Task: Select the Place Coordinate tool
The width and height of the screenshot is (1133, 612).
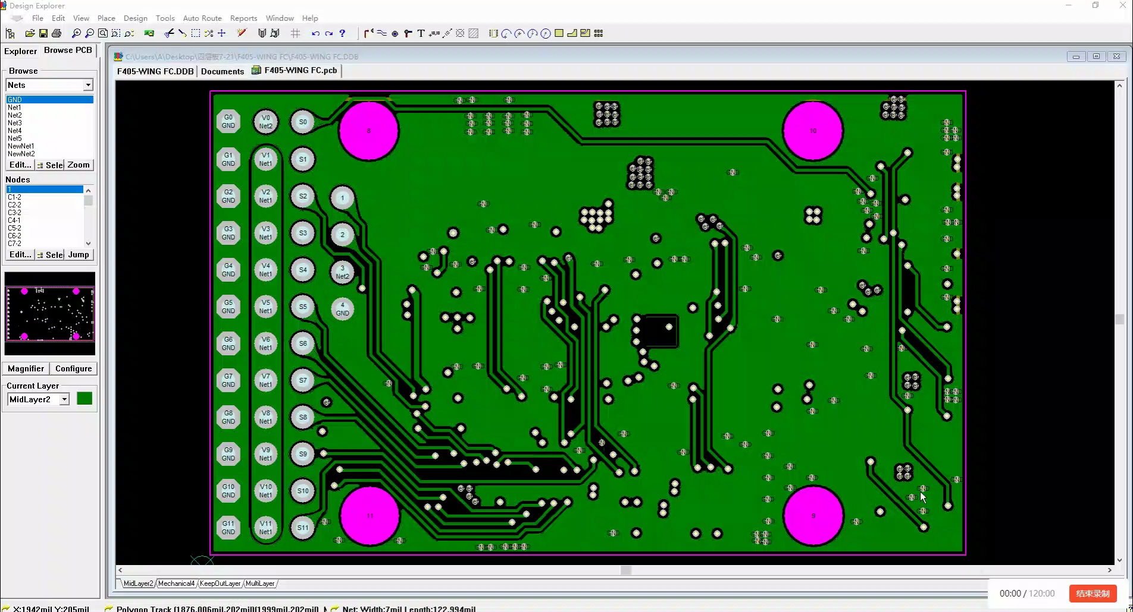Action: click(x=434, y=33)
